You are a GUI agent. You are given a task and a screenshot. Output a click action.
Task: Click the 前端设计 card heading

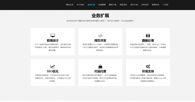click(53, 41)
